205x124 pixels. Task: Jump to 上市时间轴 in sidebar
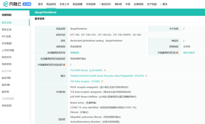(x=8, y=50)
